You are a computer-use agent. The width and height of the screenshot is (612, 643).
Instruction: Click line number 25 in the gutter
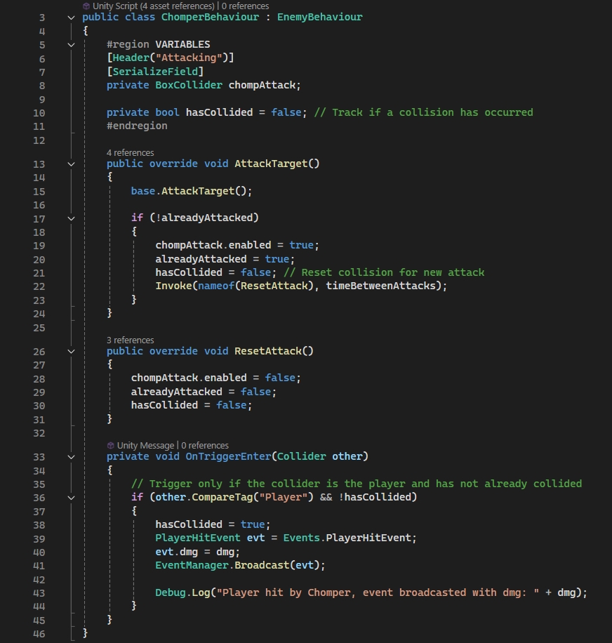click(x=39, y=328)
